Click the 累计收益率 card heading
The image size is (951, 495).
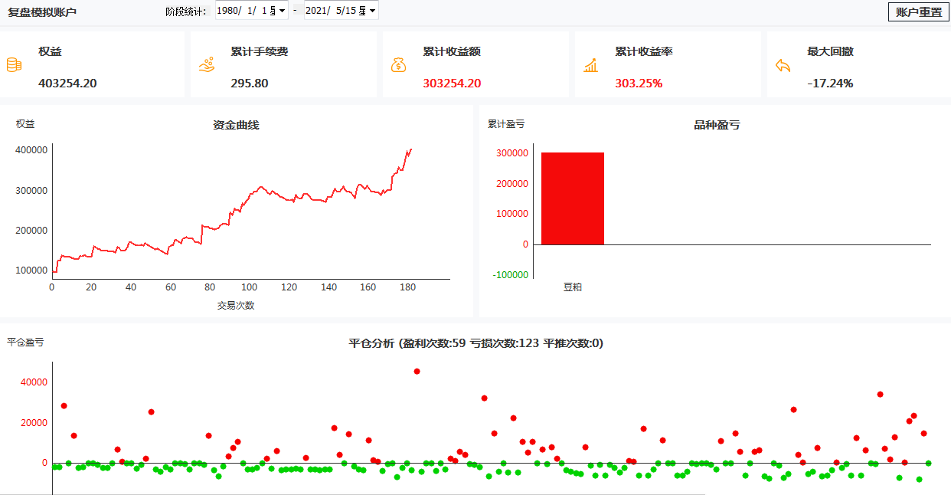coord(644,51)
